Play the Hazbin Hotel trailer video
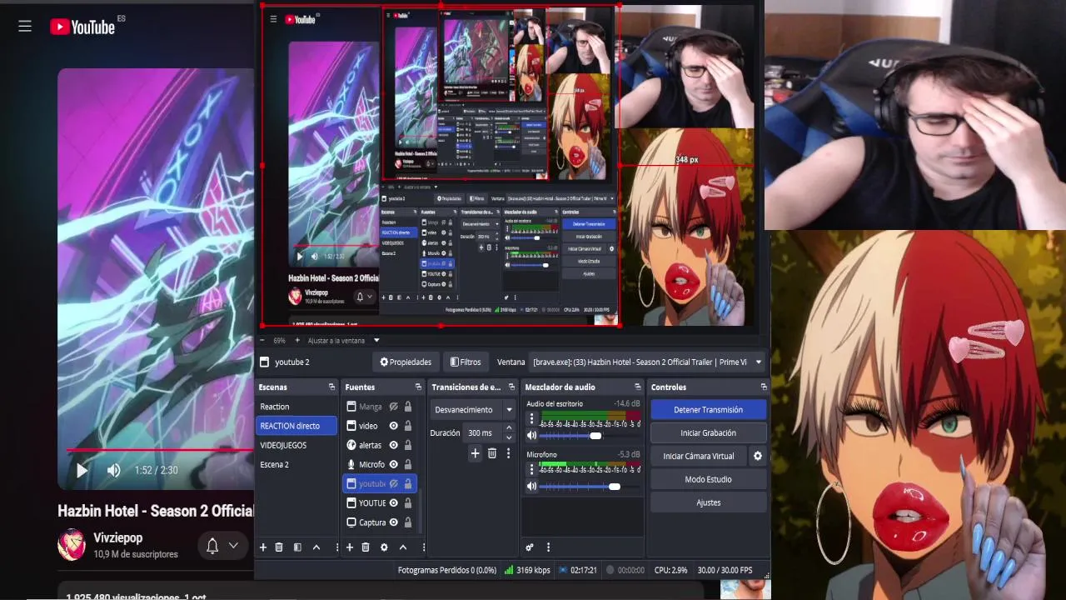 point(82,470)
